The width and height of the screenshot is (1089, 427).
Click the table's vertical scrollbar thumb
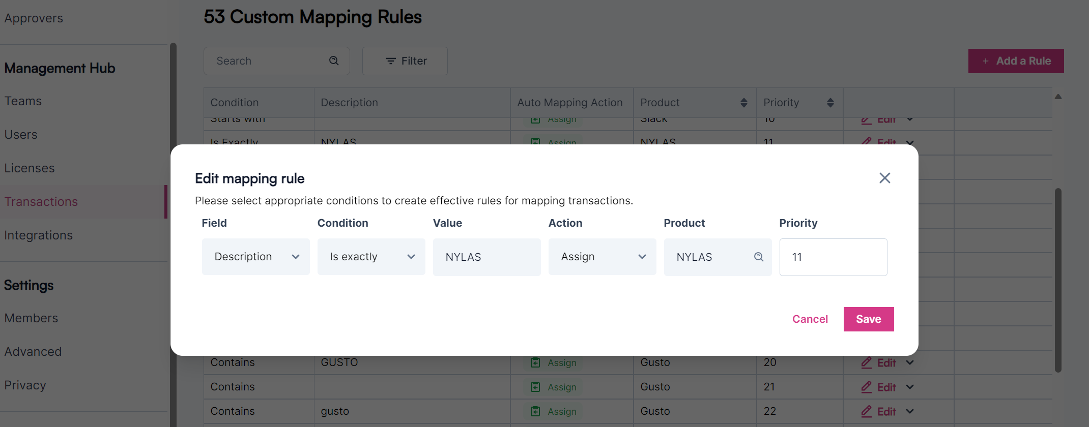1058,281
